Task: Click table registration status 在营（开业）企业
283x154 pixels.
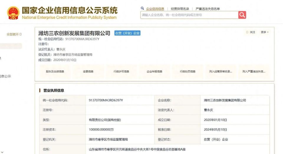Action: [216, 139]
